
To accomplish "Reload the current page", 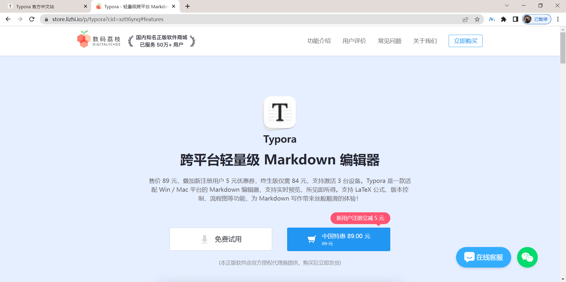I will 32,19.
